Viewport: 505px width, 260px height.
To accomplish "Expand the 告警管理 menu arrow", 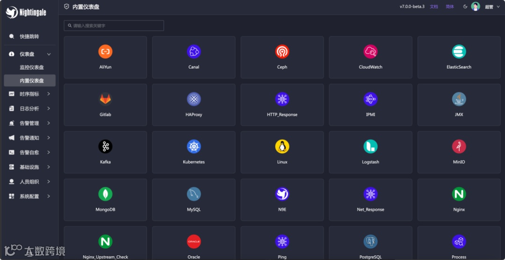I will pos(49,123).
